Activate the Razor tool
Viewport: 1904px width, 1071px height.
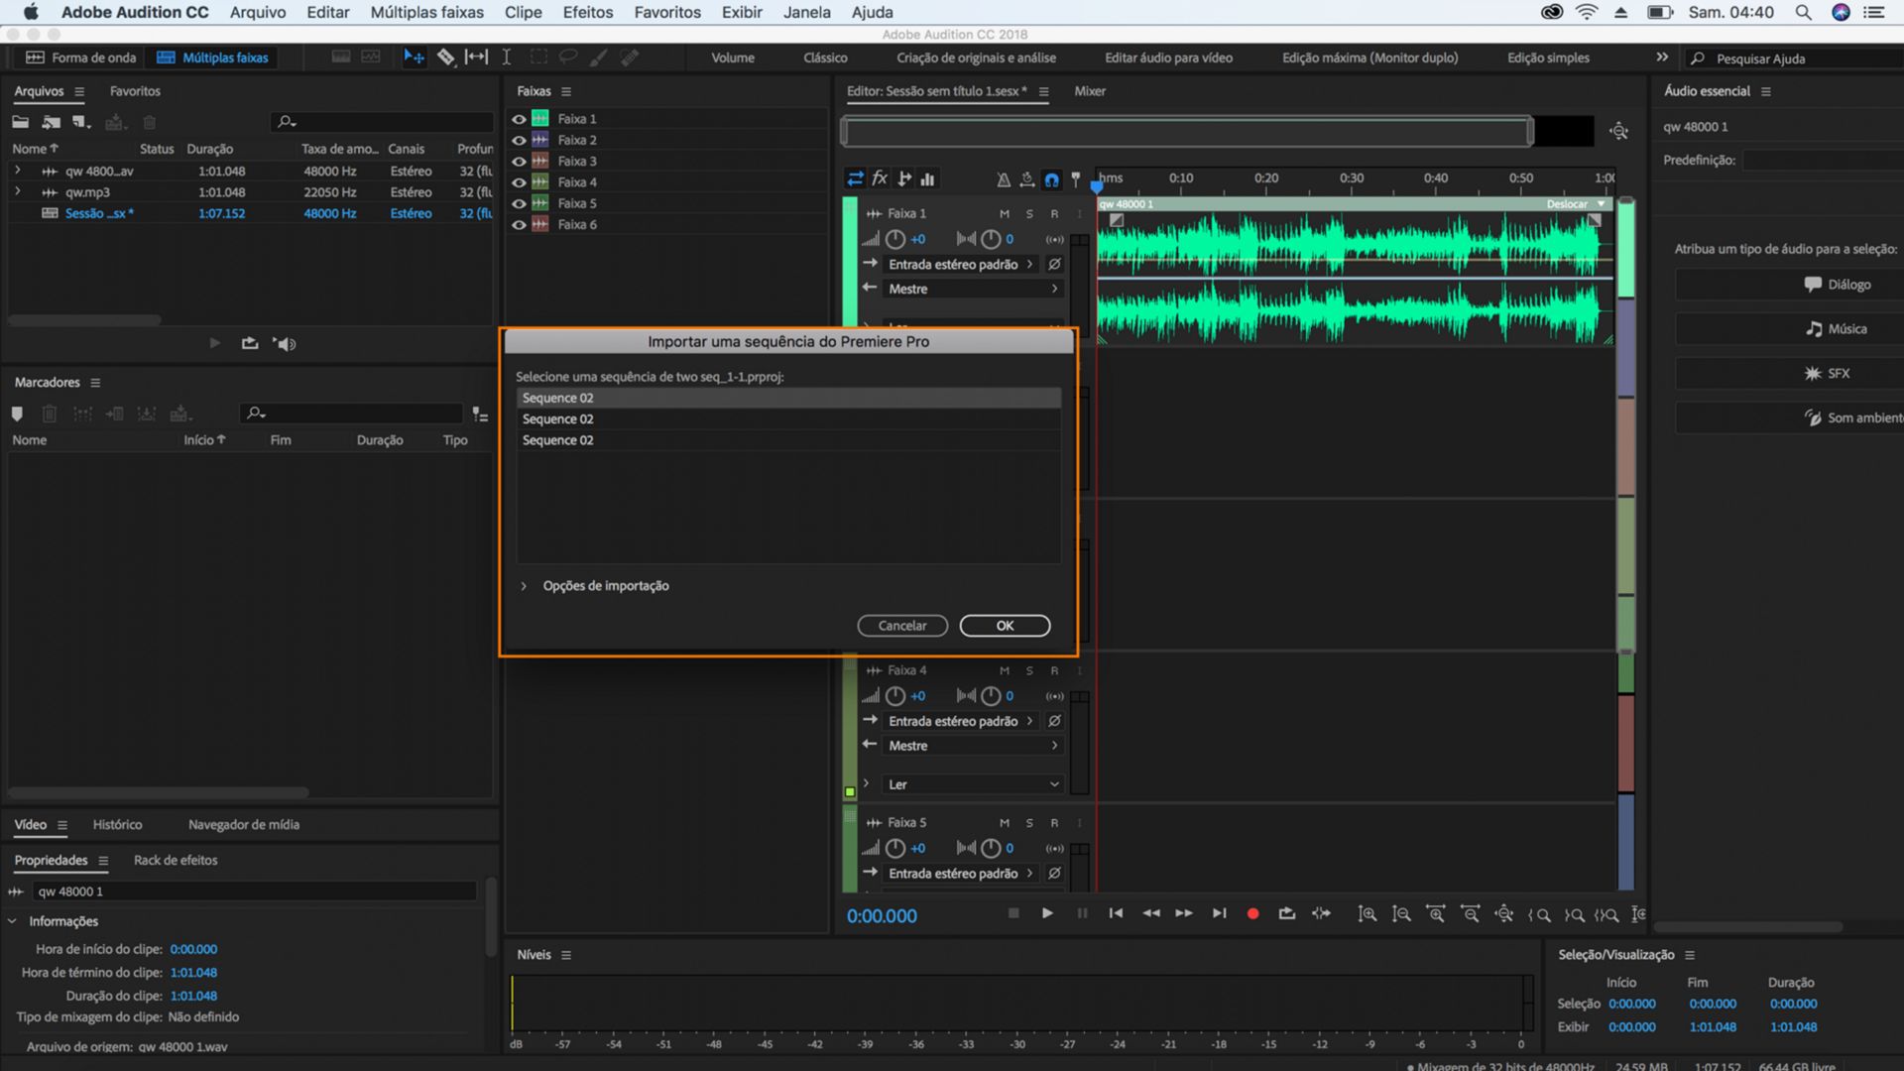(446, 57)
